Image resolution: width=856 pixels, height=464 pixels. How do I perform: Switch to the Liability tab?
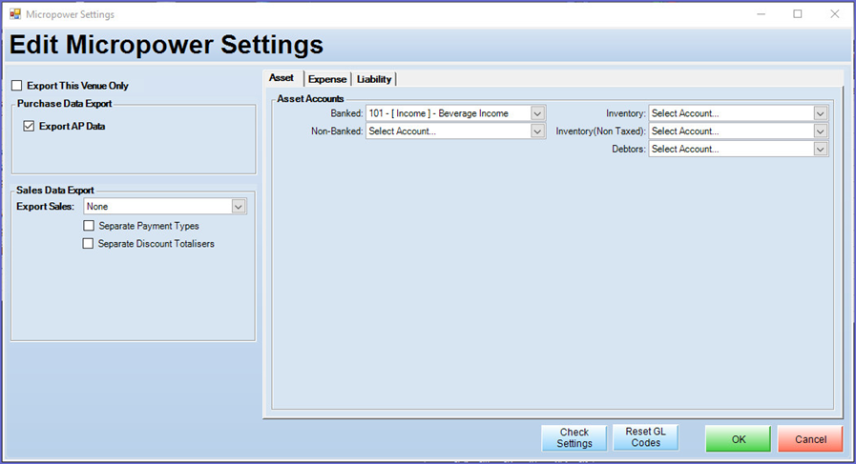click(x=374, y=79)
